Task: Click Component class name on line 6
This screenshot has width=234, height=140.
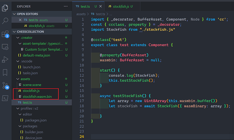Action: click(x=159, y=45)
